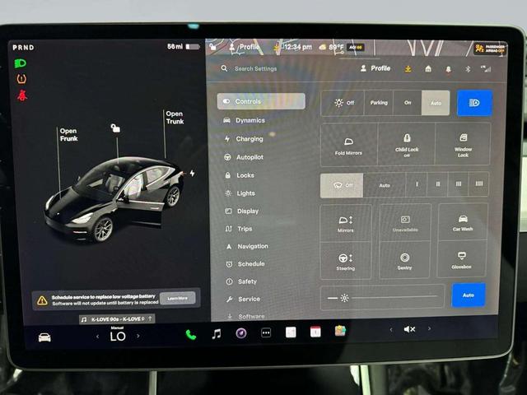Tap Learn More on battery warning
This screenshot has width=527, height=395.
pos(178,298)
